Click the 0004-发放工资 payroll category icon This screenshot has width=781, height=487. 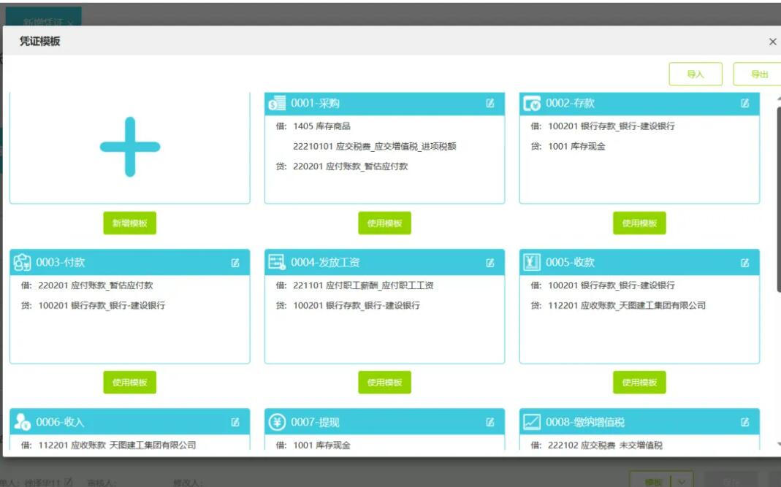[x=277, y=262]
